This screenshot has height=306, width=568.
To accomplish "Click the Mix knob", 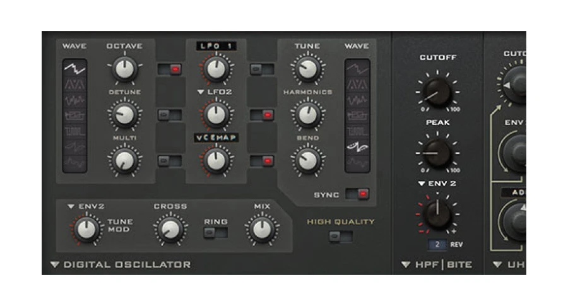I will pos(263,230).
